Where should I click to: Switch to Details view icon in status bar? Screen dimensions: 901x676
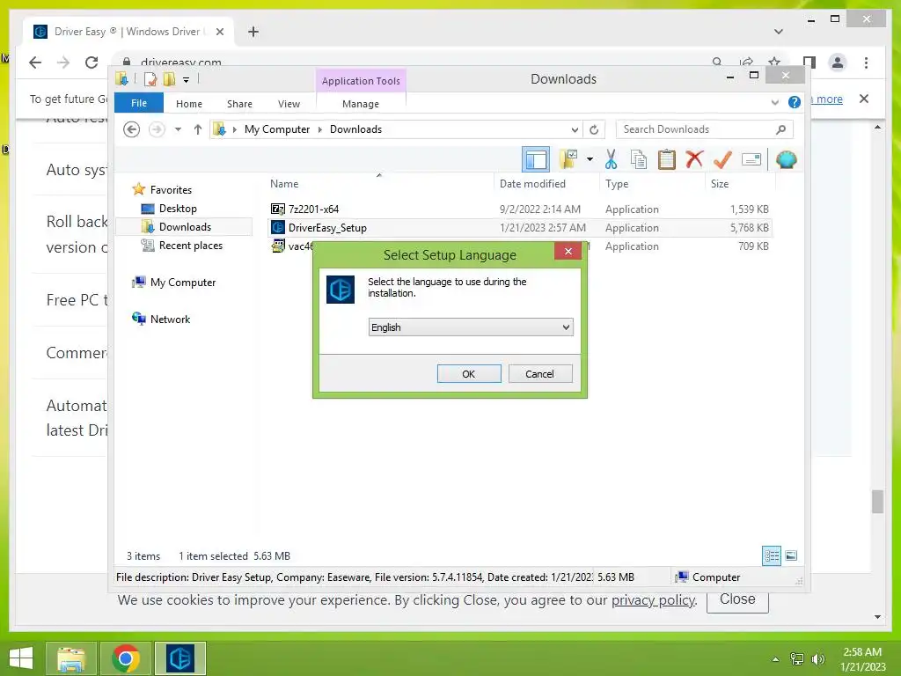pos(771,555)
